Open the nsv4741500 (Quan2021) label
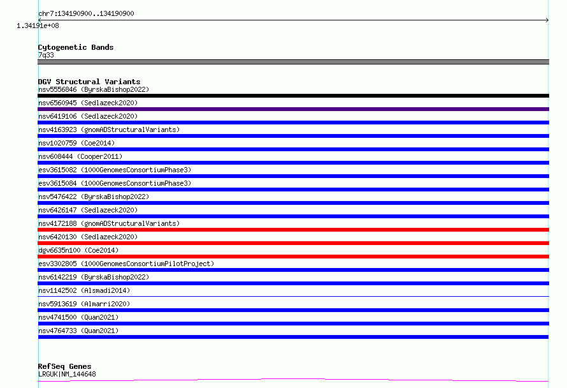This screenshot has height=388, width=567. (x=78, y=317)
